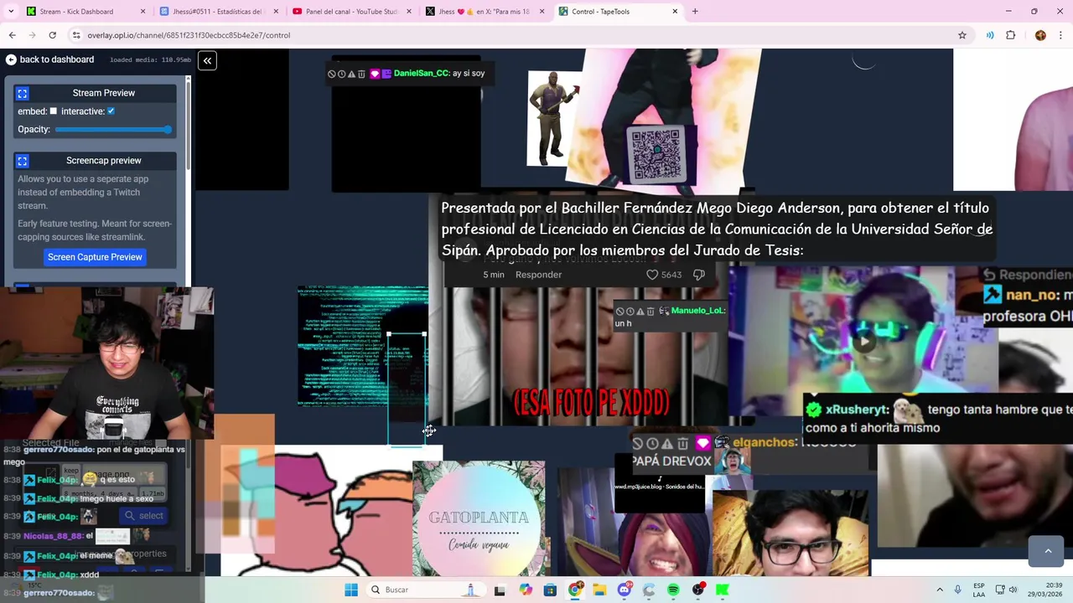Open Spotify from the taskbar
Image resolution: width=1073 pixels, height=603 pixels.
click(x=673, y=590)
